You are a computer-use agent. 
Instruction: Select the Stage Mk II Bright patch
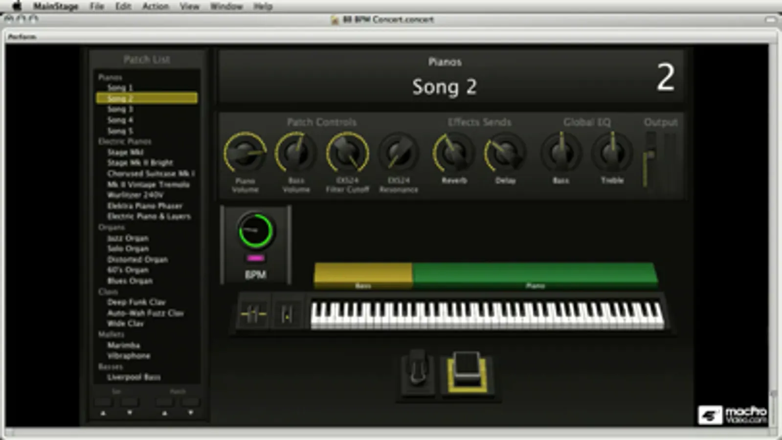[140, 163]
